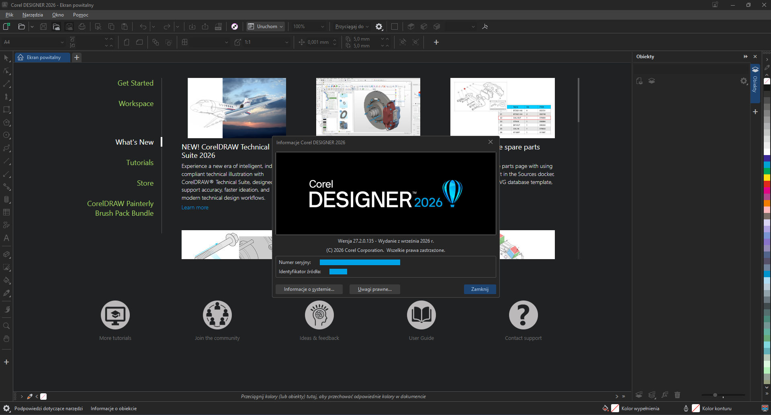The image size is (771, 415).
Task: Select the Eyedropper tool in toolbox
Action: [6, 293]
